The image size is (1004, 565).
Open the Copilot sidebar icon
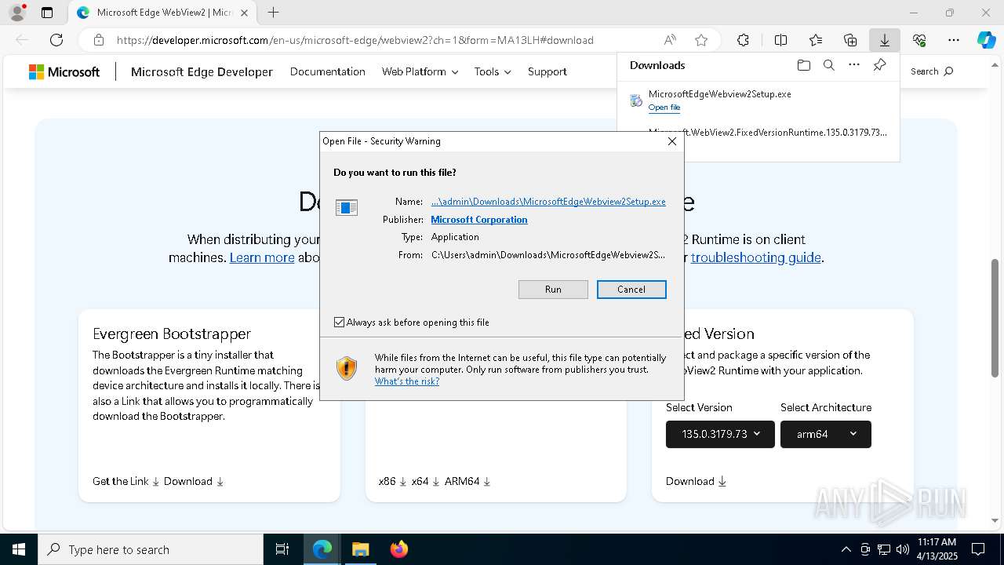986,40
